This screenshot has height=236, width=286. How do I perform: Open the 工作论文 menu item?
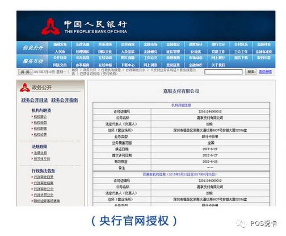[150, 58]
